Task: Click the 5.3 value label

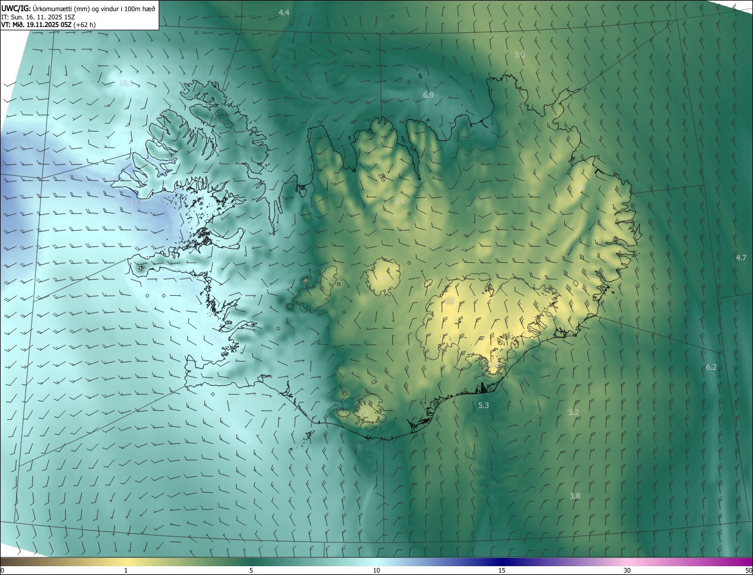Action: coord(484,405)
